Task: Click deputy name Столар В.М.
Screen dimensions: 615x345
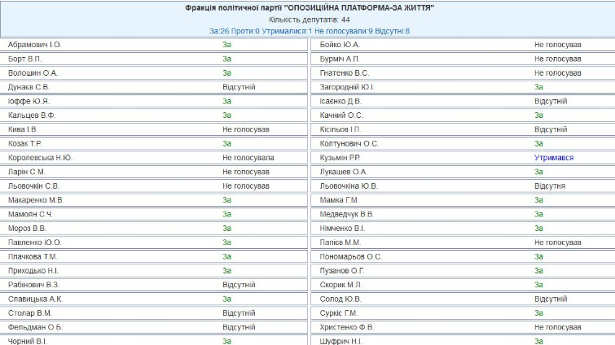Action: 30,312
